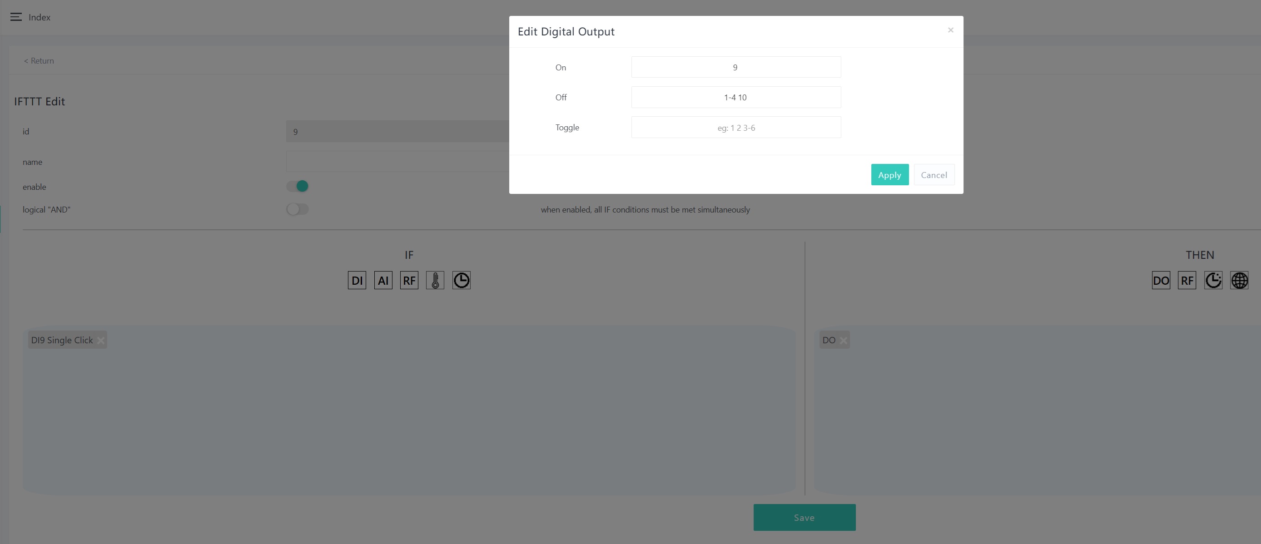Click Apply in Edit Digital Output

tap(889, 175)
